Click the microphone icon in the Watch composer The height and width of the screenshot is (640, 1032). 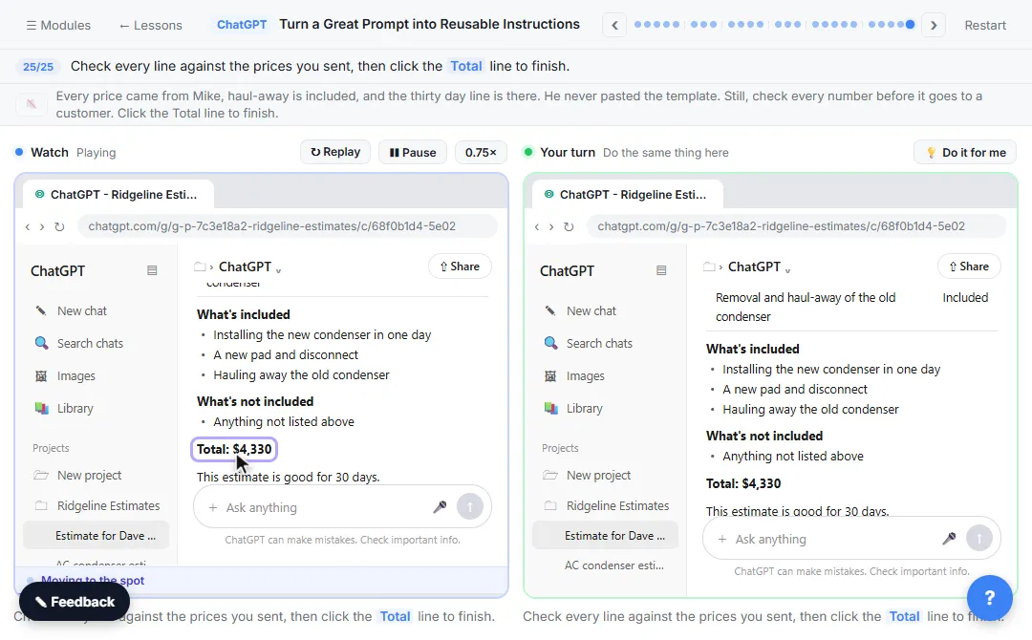click(x=440, y=507)
